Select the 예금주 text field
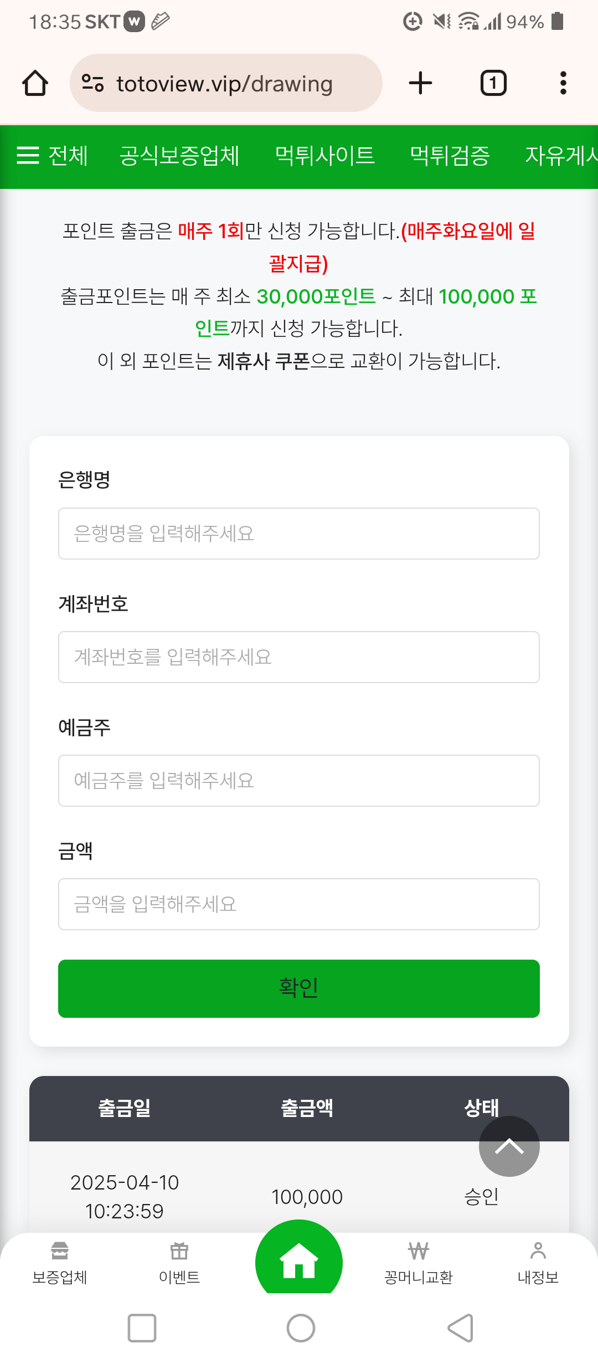The width and height of the screenshot is (598, 1363). pos(299,781)
